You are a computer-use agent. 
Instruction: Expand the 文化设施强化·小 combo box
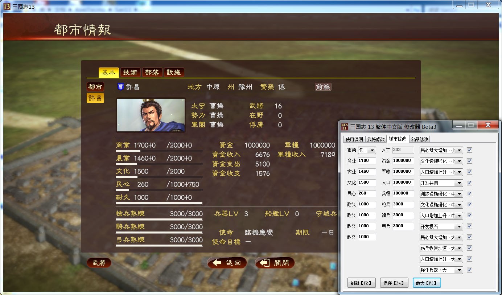(441, 161)
